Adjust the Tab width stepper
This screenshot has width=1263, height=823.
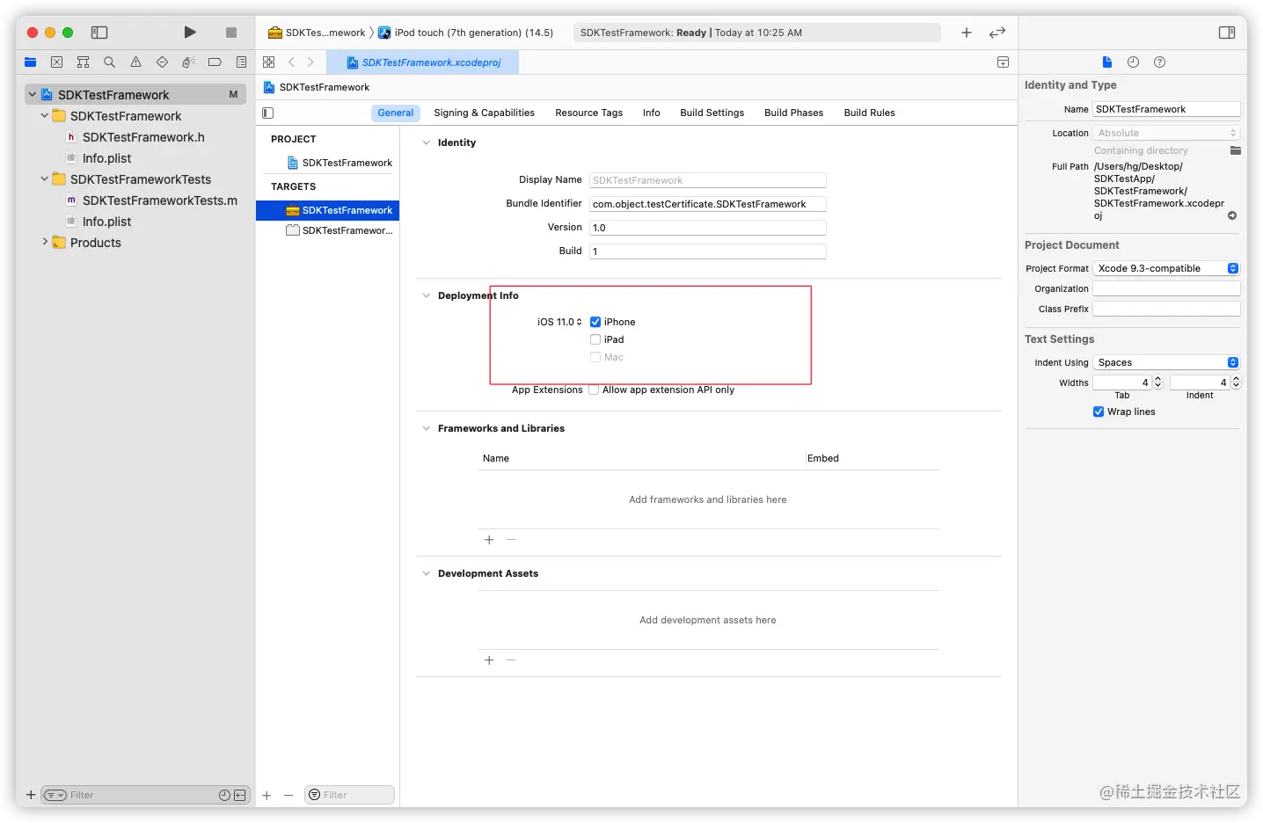click(1158, 382)
